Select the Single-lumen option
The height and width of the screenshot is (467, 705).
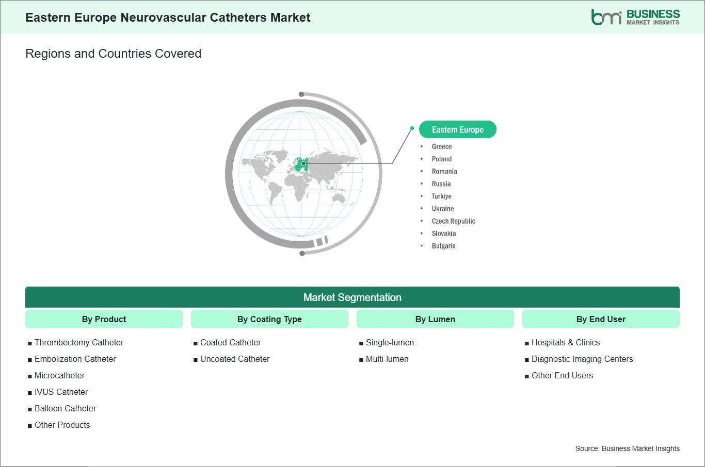tap(389, 342)
